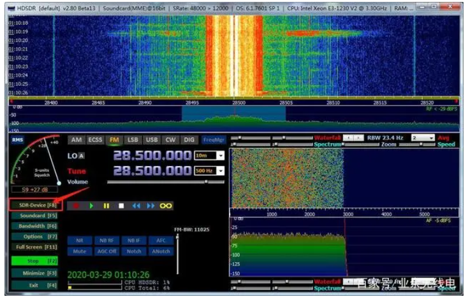Viewport: 468px width, 299px height.
Task: Toggle the NR noise reduction button
Action: tap(79, 241)
